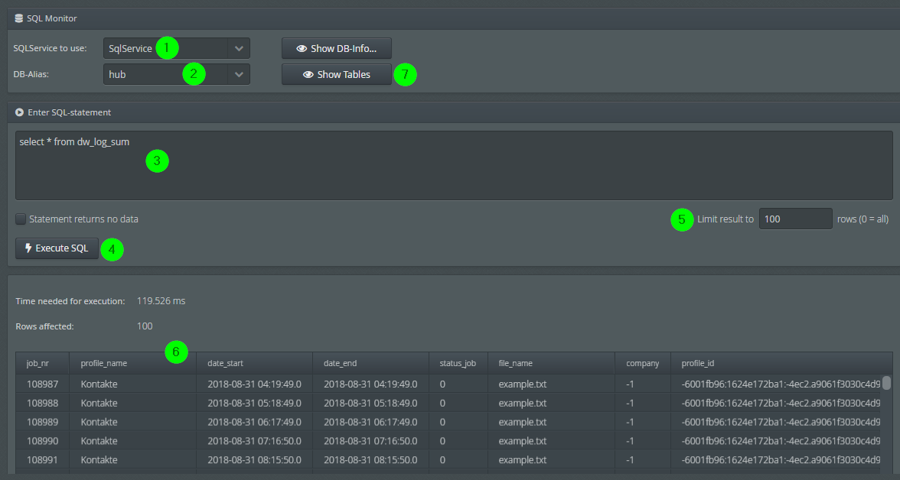Enable the Statement returns no data checkbox
Image resolution: width=900 pixels, height=480 pixels.
[21, 219]
